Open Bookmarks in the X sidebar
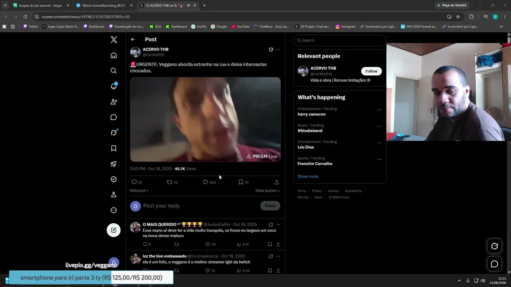Image resolution: width=511 pixels, height=287 pixels. (x=114, y=148)
